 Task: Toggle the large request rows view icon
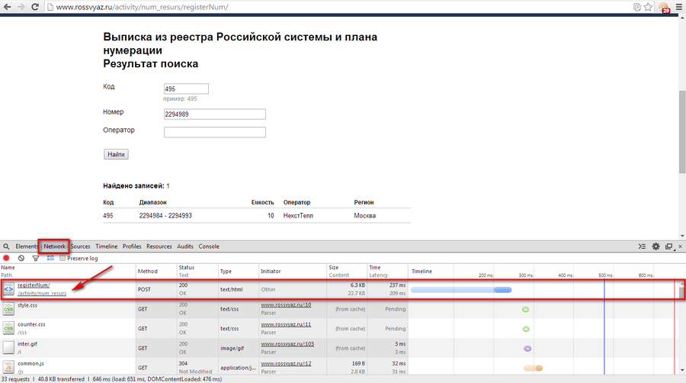(50, 258)
